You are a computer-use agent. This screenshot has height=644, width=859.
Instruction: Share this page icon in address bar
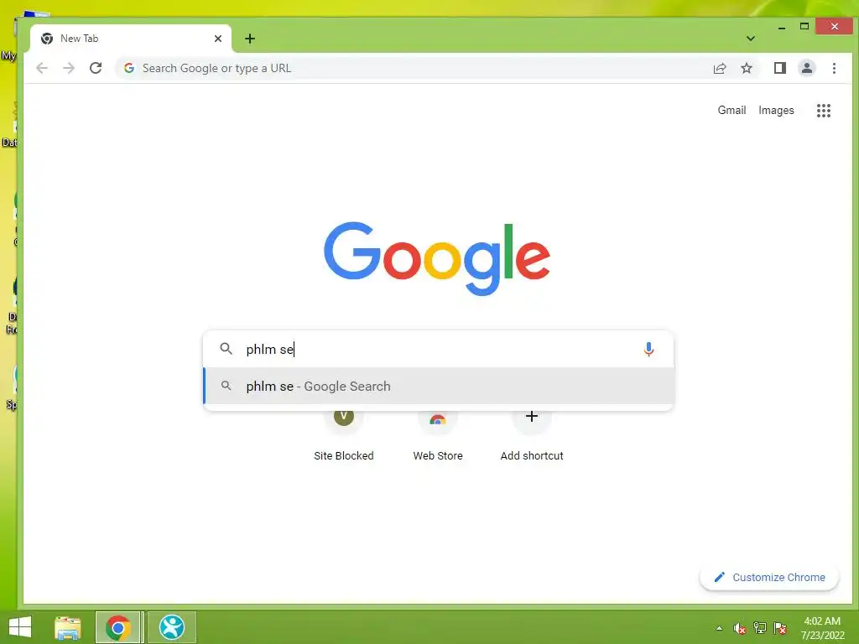(x=719, y=68)
